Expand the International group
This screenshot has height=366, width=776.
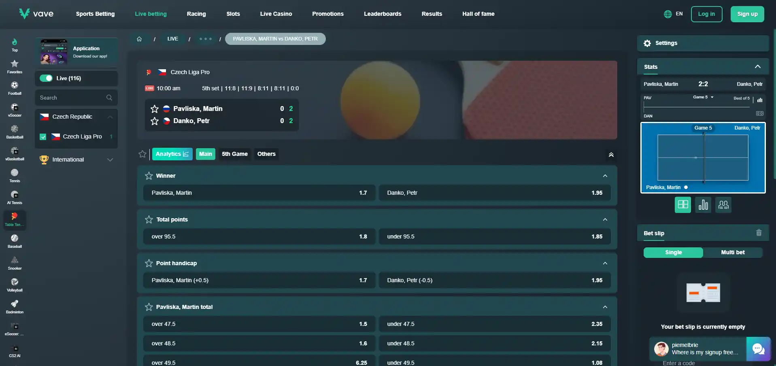coord(110,160)
